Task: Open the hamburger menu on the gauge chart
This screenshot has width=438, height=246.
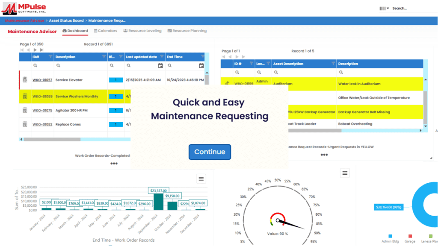Action: [345, 173]
